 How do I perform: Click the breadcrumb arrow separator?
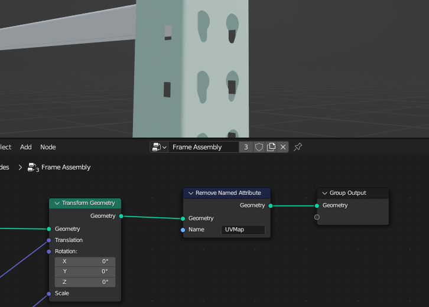pos(20,167)
